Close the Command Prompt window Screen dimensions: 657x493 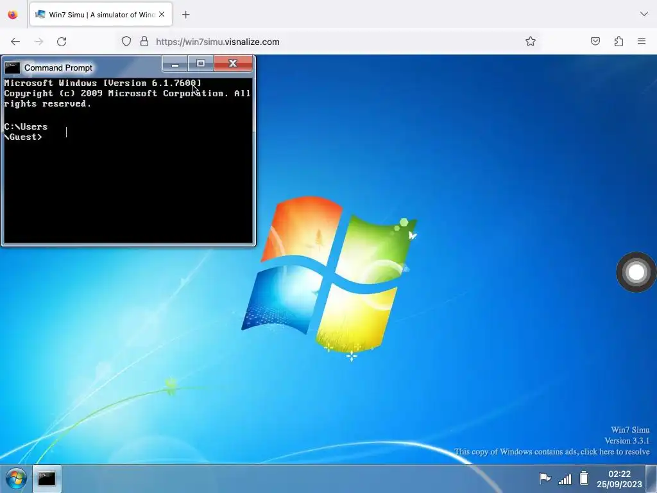233,64
